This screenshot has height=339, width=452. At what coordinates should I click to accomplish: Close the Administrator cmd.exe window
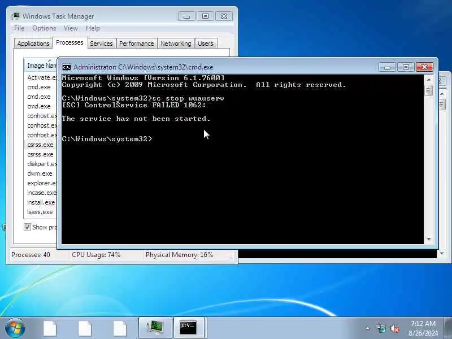click(424, 67)
